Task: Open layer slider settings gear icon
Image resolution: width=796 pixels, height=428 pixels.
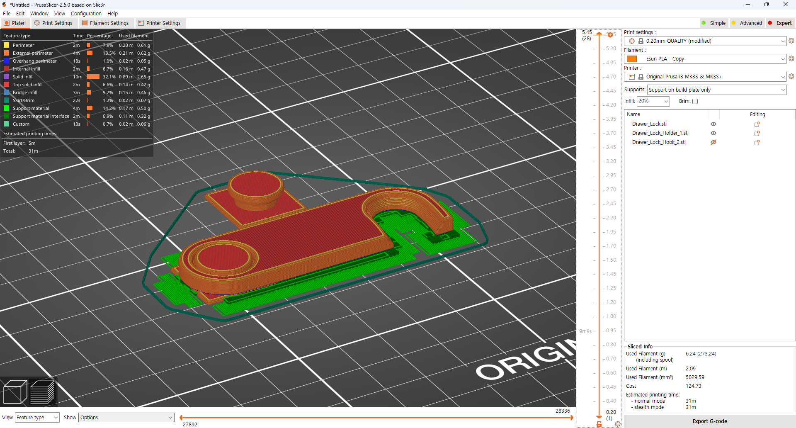Action: (x=618, y=423)
